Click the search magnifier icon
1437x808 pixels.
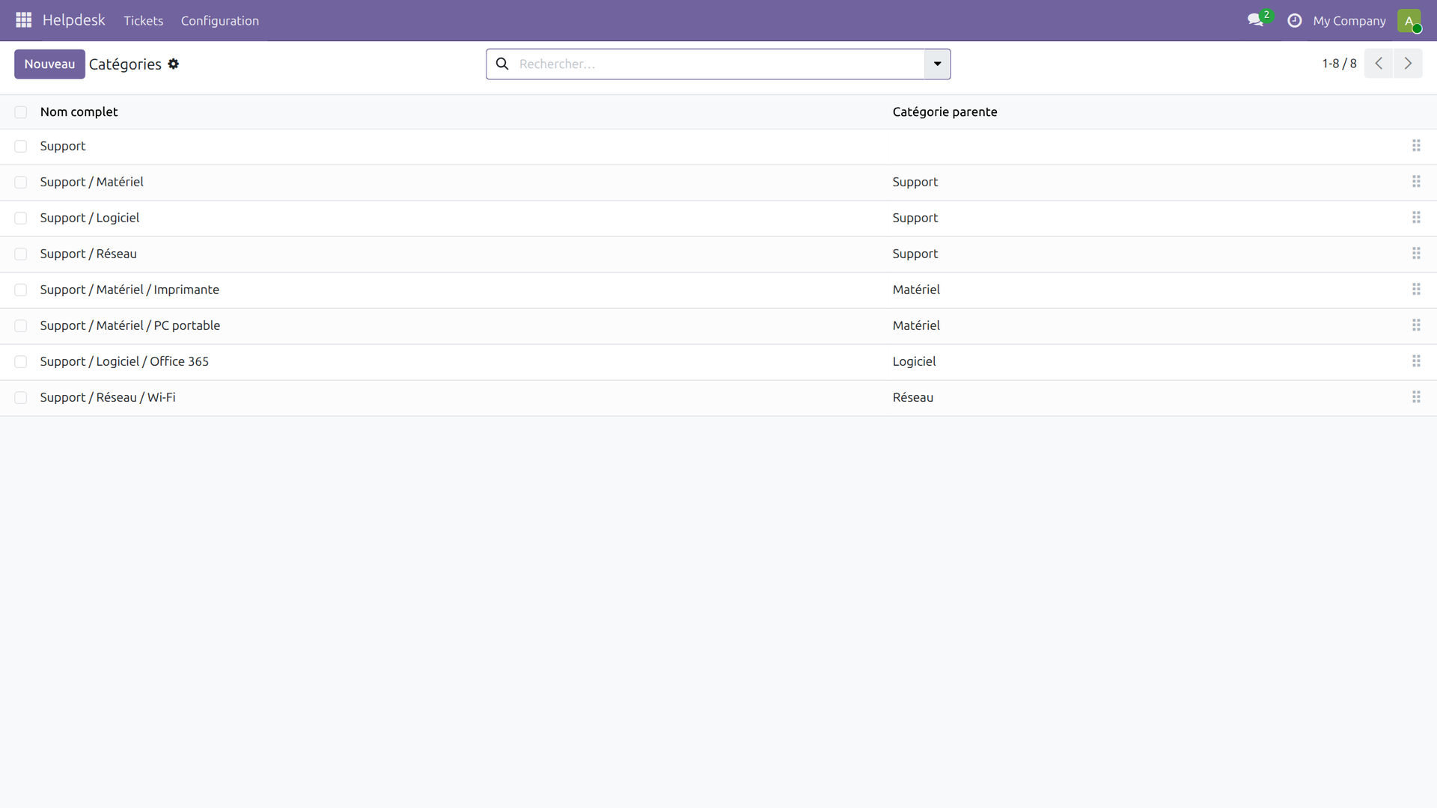(502, 64)
